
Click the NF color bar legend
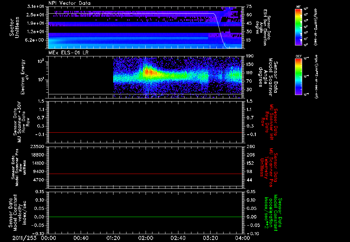point(298,27)
